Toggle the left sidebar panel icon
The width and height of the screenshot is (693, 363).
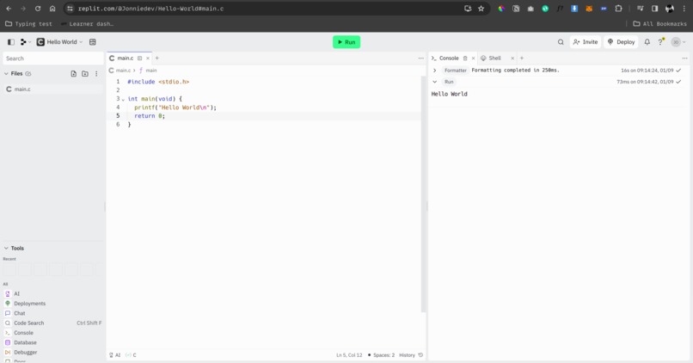tap(11, 42)
